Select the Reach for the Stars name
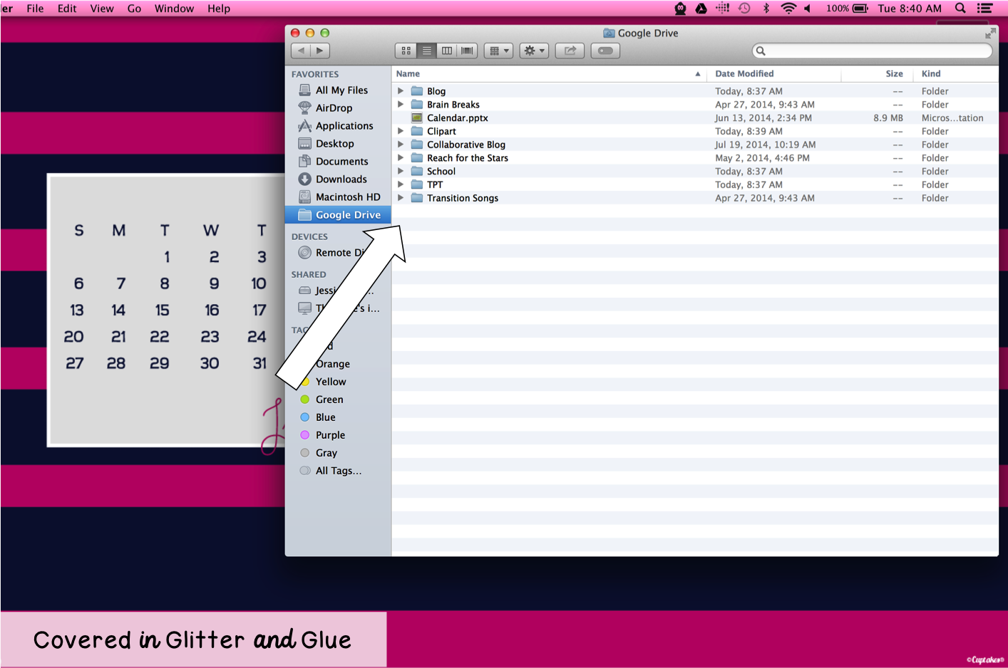This screenshot has height=668, width=1008. [x=468, y=158]
